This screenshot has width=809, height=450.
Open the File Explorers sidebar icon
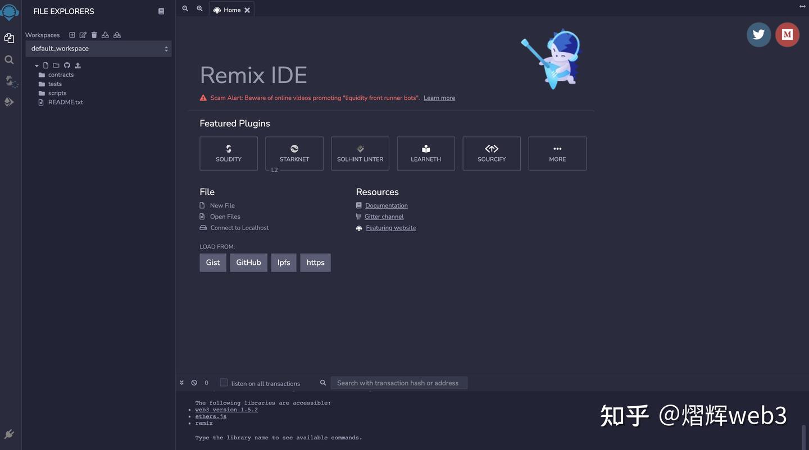tap(9, 38)
